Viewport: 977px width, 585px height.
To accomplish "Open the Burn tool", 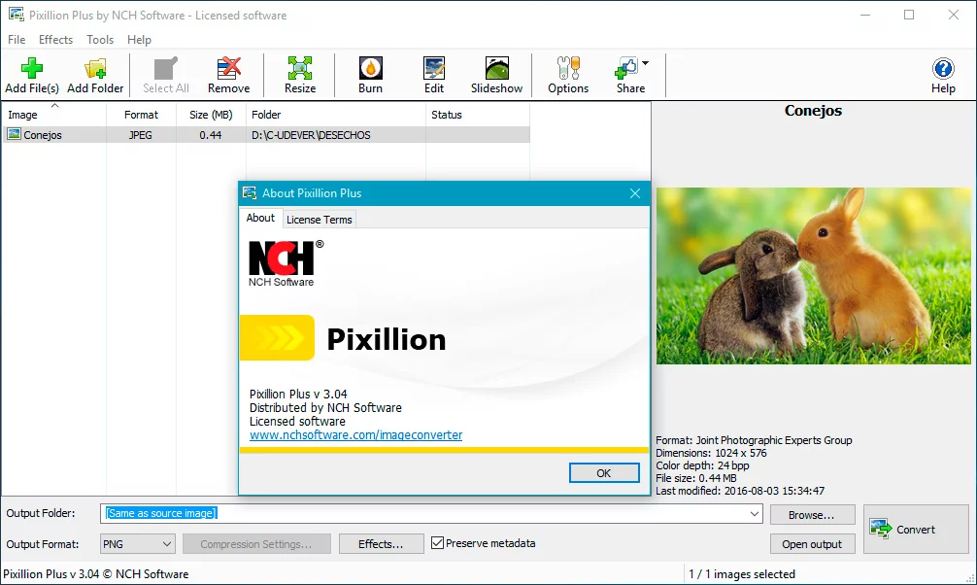I will [x=370, y=75].
